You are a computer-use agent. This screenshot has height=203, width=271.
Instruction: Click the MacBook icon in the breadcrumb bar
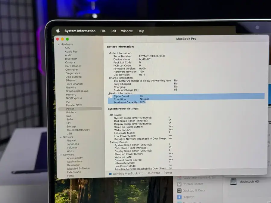click(110, 173)
